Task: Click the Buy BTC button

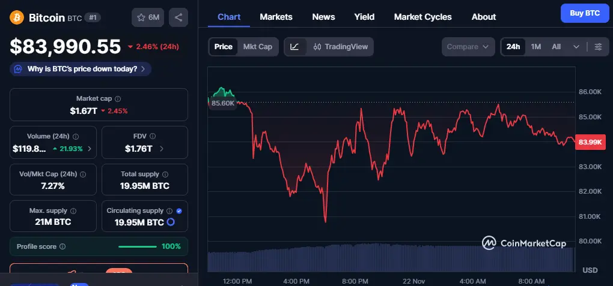Action: 585,13
